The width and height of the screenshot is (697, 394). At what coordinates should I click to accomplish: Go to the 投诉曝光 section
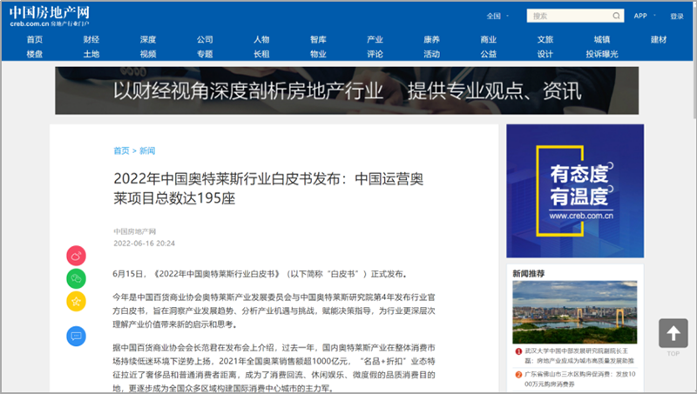point(601,53)
